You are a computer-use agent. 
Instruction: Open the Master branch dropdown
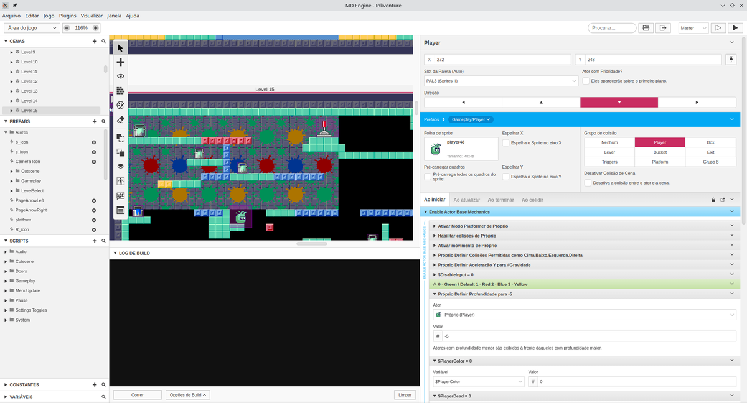tap(693, 28)
